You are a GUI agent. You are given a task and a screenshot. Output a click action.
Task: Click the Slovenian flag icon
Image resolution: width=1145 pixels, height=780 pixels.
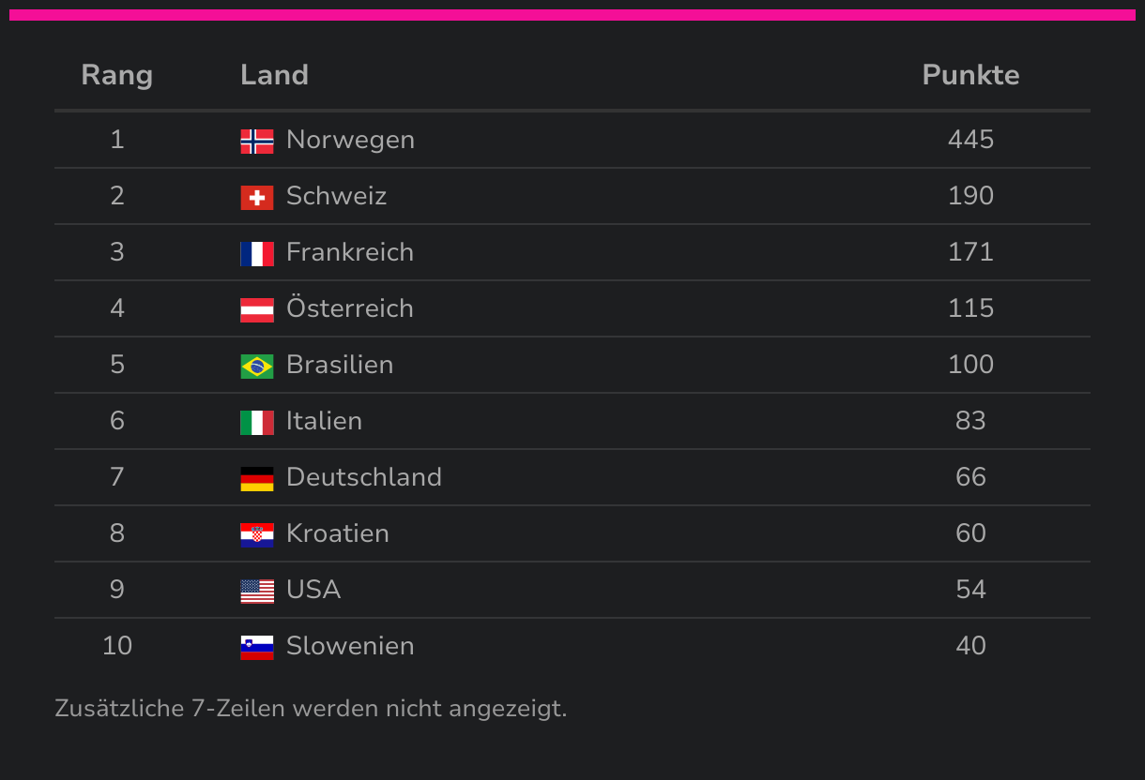click(256, 647)
